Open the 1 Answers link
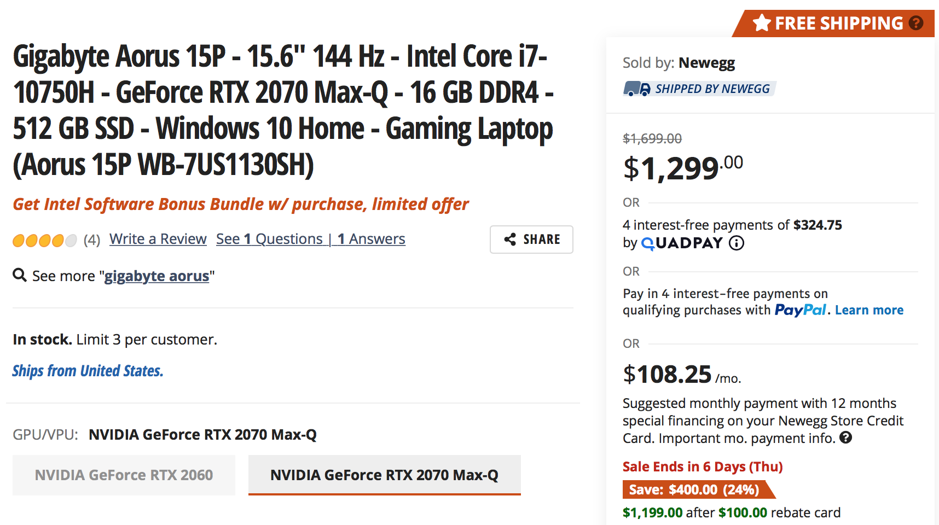This screenshot has width=939, height=525. click(x=372, y=239)
